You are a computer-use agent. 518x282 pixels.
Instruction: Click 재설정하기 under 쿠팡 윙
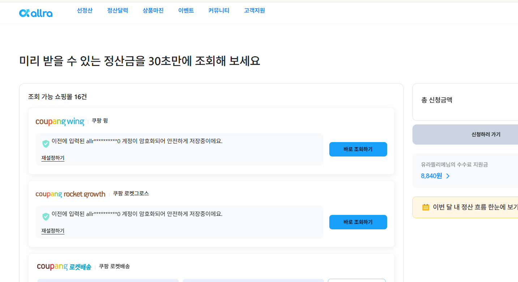[x=53, y=158]
